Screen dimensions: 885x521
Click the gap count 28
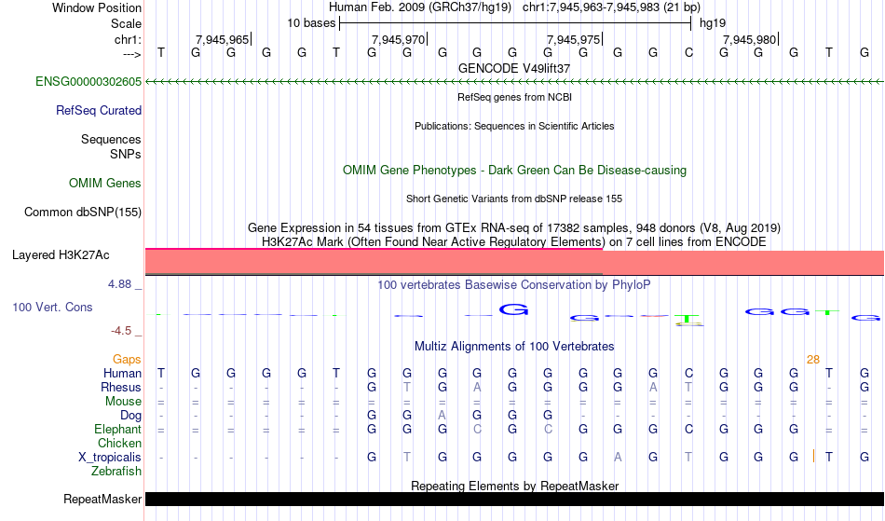(812, 360)
